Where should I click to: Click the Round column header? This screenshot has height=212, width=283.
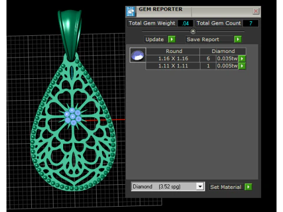click(x=173, y=51)
